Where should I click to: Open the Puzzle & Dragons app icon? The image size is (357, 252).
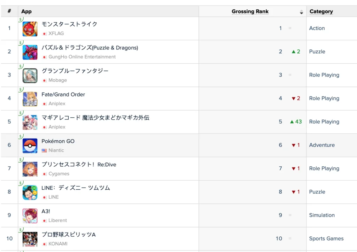click(x=30, y=52)
